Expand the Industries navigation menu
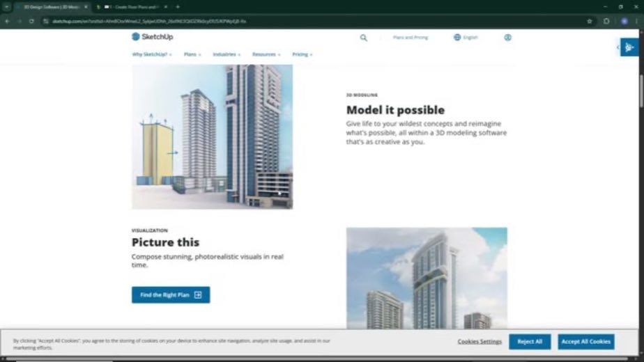The image size is (644, 362). coord(227,54)
